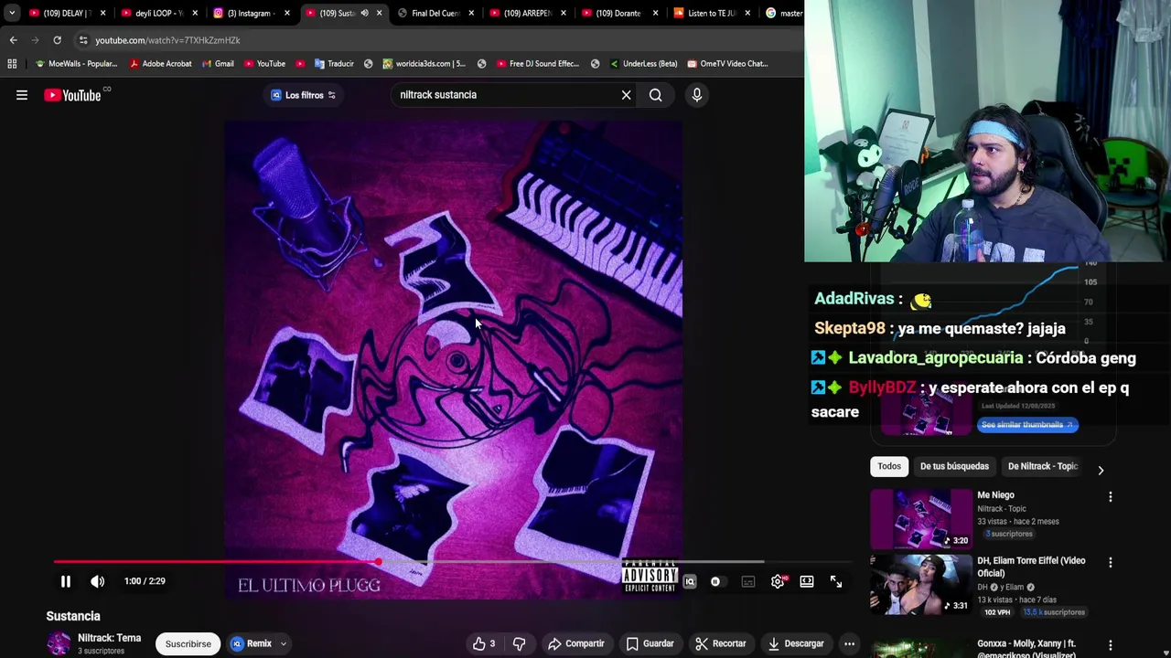Open MoeWalls bookmark
This screenshot has height=658, width=1171.
point(75,64)
